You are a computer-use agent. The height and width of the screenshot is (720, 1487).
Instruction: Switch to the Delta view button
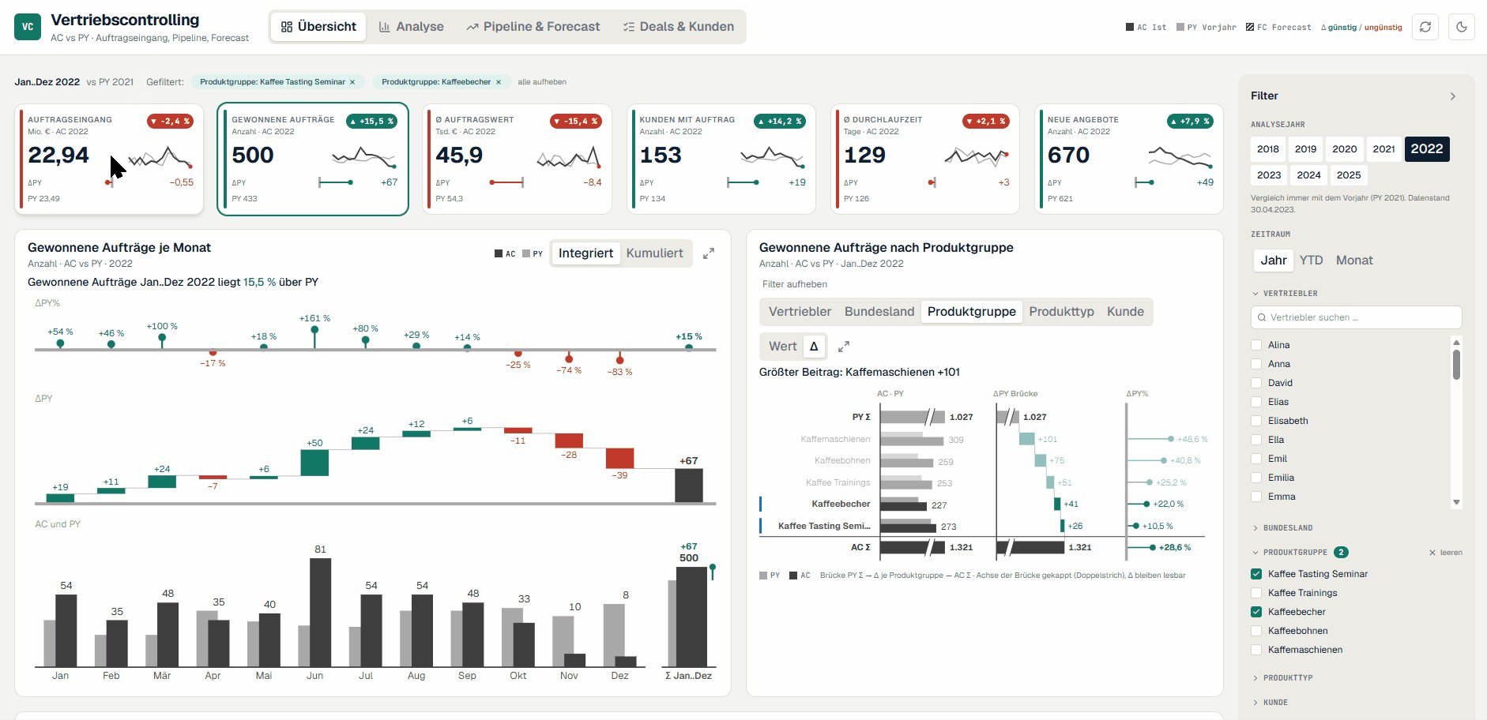pyautogui.click(x=814, y=347)
